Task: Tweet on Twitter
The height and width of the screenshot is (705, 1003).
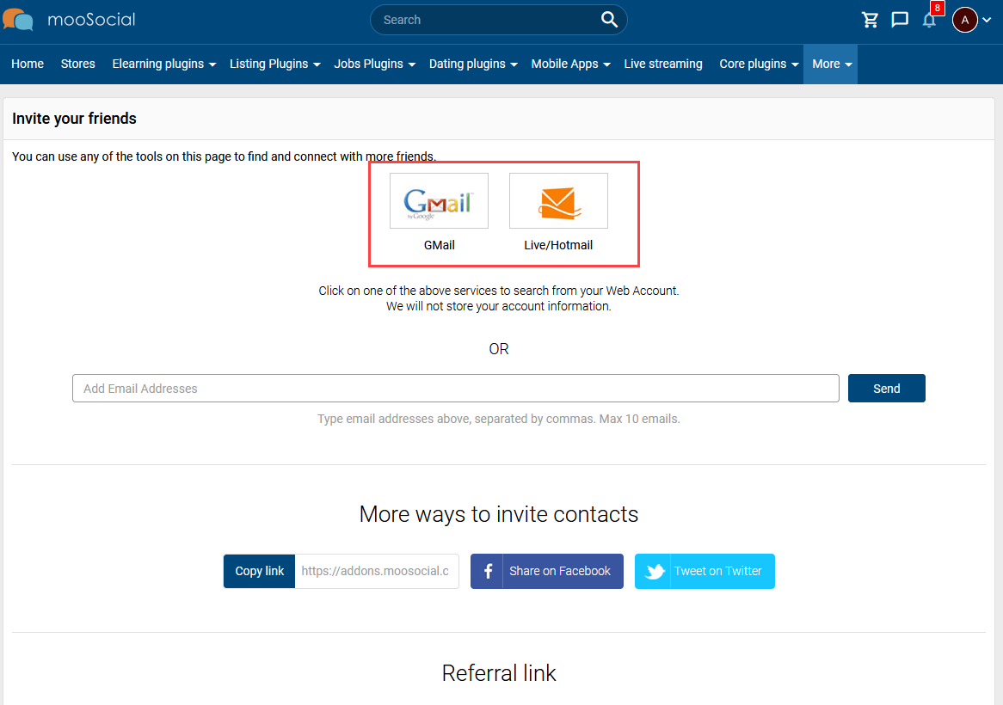Action: pos(705,571)
